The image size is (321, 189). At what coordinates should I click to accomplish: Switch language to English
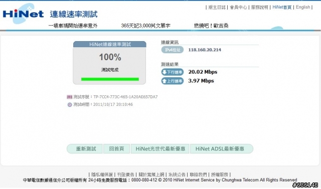point(303,7)
